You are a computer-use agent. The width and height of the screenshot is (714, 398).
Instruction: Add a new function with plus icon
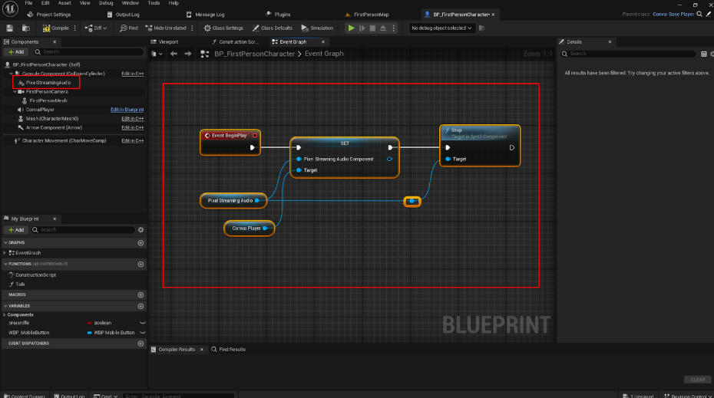point(140,264)
